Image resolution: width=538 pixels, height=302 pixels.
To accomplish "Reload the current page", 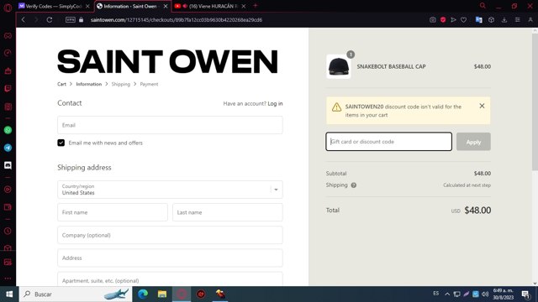I will (50, 20).
